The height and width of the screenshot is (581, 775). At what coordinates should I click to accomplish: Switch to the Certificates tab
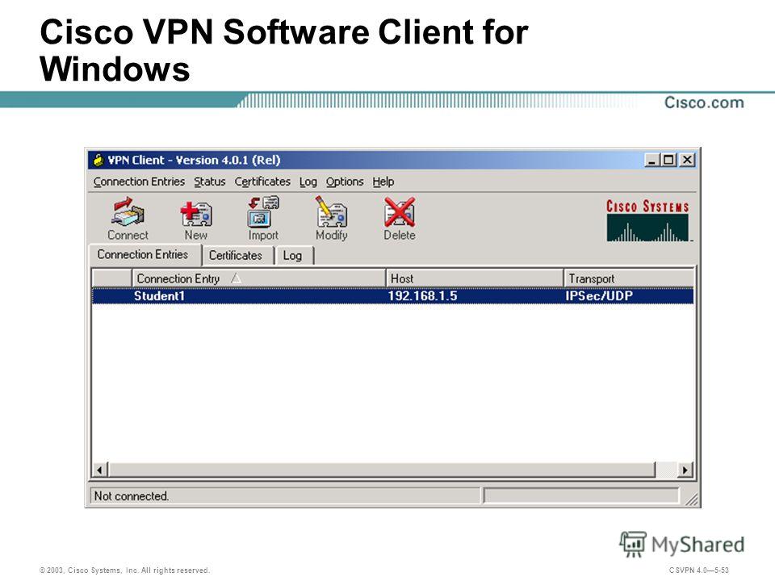tap(237, 256)
